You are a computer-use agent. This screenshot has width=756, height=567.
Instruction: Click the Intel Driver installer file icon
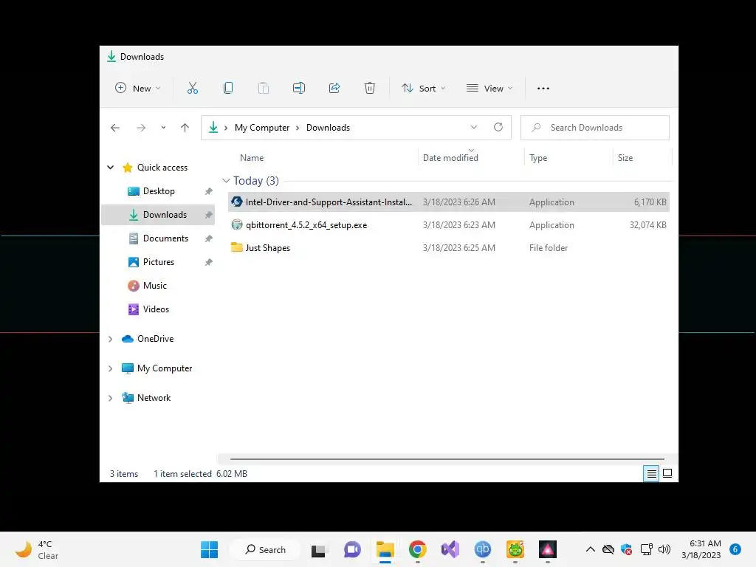tap(237, 202)
